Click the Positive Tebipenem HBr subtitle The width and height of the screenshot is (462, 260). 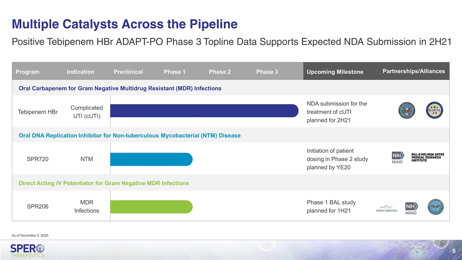(x=232, y=42)
